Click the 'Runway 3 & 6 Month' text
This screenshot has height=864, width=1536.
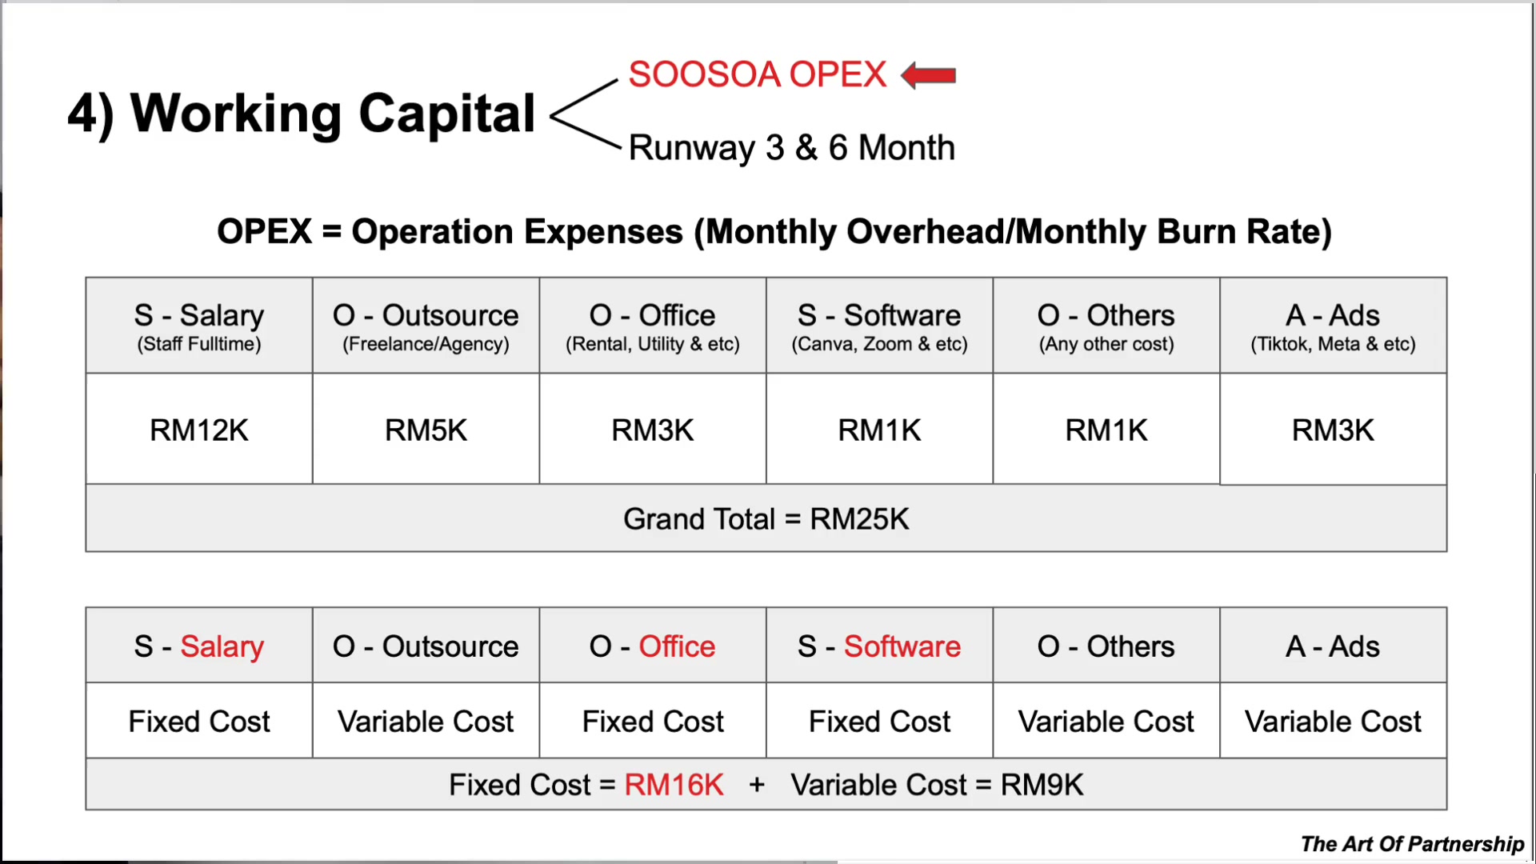coord(792,147)
